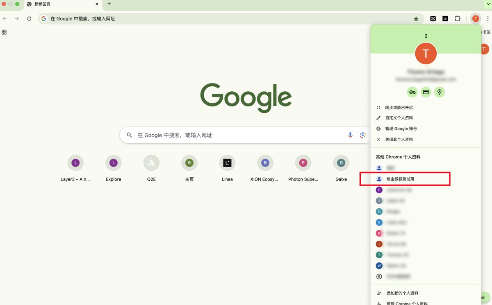
Task: Open the apps grid in bookmarks bar
Action: [4, 32]
